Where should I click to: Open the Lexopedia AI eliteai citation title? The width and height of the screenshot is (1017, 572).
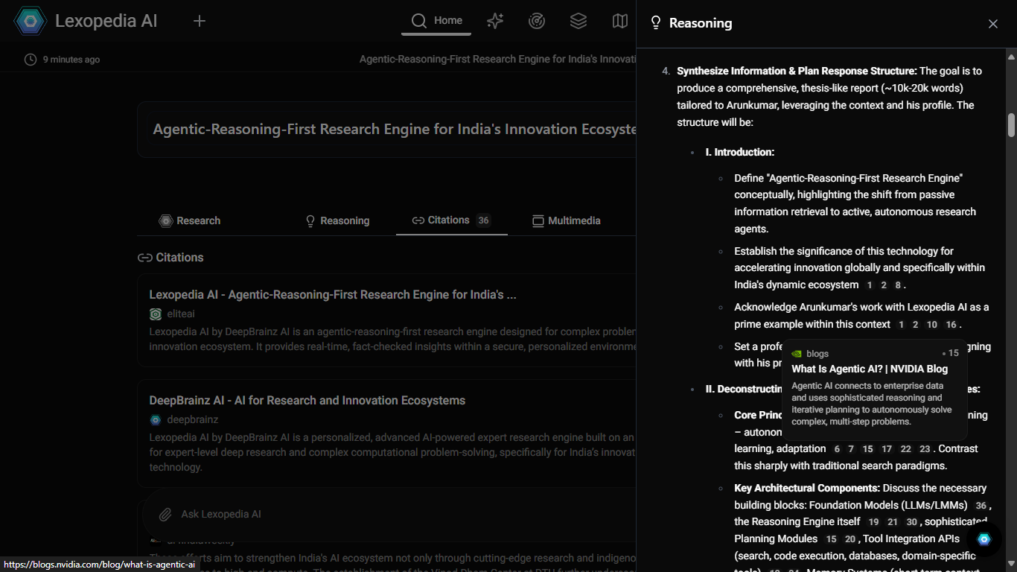tap(333, 294)
